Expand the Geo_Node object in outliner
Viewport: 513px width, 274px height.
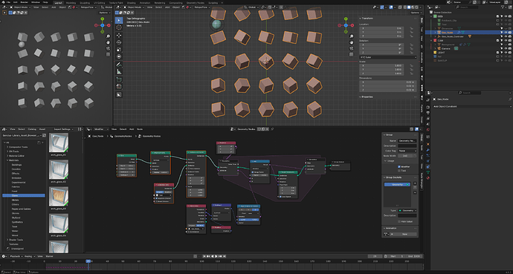(x=435, y=33)
